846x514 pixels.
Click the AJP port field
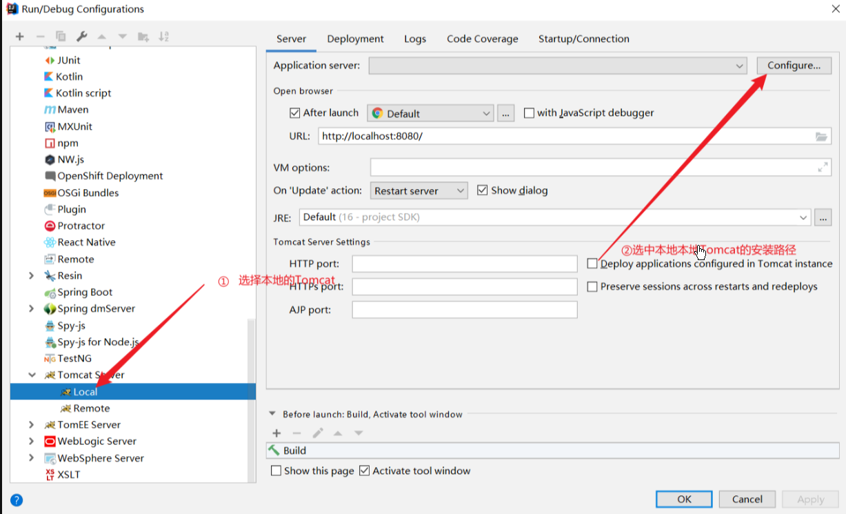coord(465,310)
